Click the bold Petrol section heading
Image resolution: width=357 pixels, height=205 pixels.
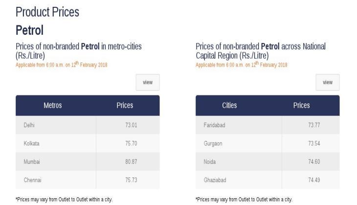(30, 30)
